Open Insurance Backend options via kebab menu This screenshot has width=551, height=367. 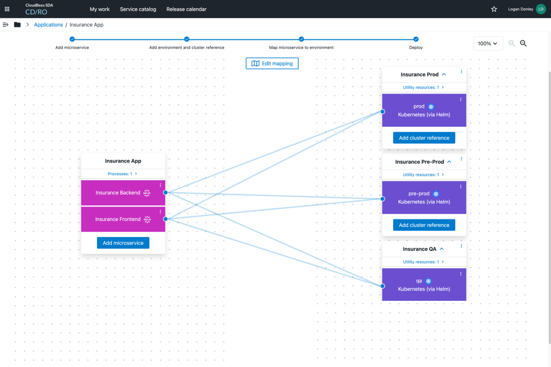tap(160, 185)
